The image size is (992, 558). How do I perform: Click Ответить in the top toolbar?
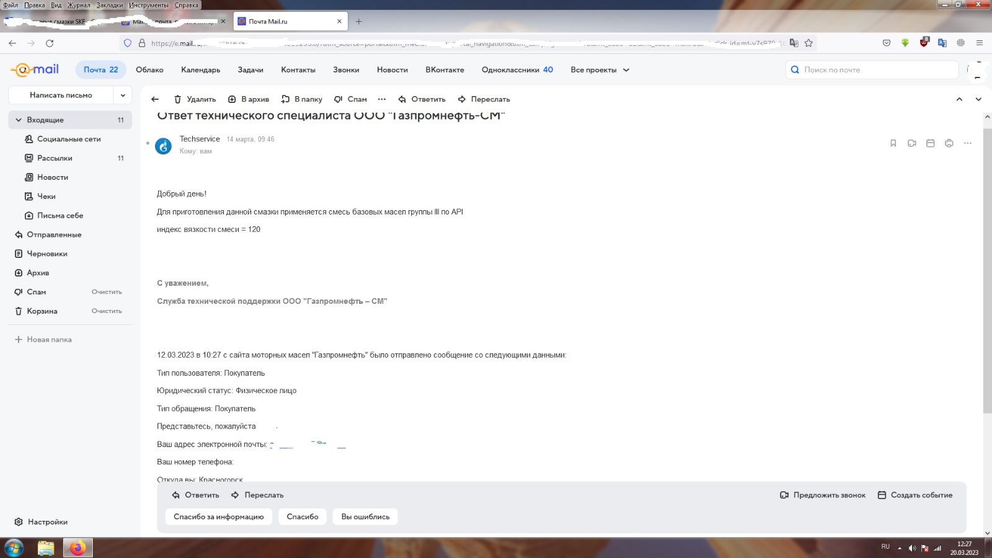422,99
